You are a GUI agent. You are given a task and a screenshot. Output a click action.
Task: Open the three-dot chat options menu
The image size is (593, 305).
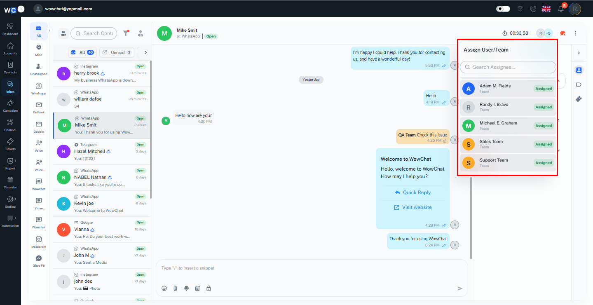(x=576, y=33)
